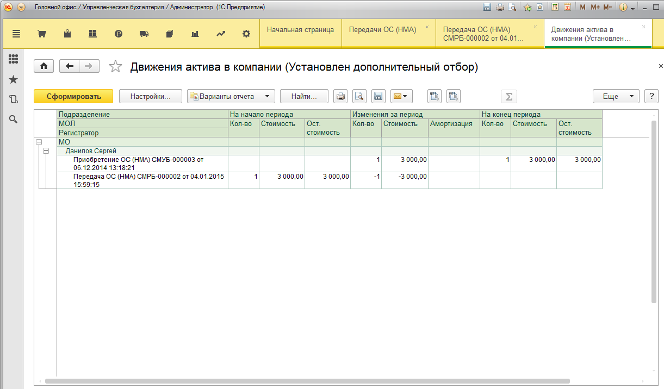This screenshot has height=389, width=664.
Task: Open dropdown arrow next to info icon
Action: [x=633, y=8]
